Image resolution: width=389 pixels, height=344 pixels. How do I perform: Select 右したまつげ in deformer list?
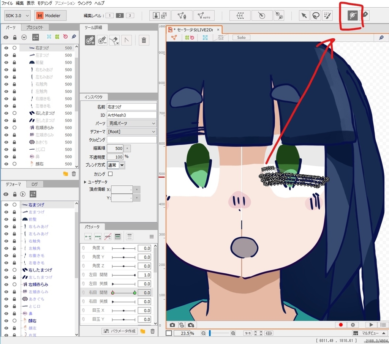click(x=40, y=270)
